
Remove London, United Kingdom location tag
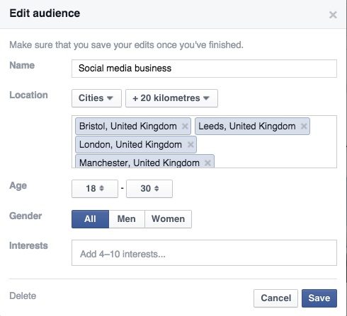coord(190,144)
